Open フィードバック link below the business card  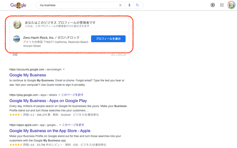pyautogui.click(x=118, y=55)
